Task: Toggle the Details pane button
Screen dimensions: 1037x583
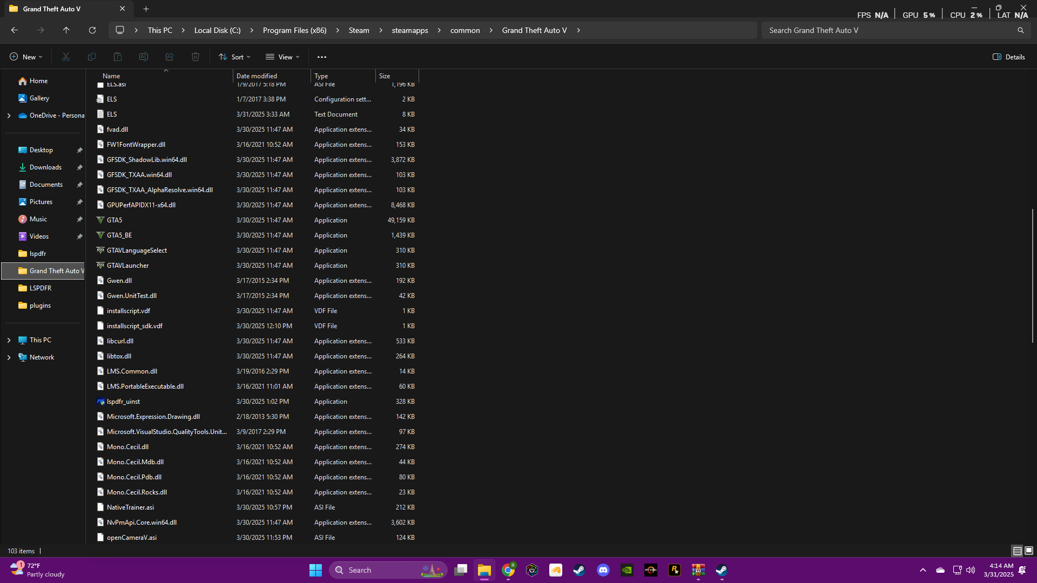Action: click(x=1008, y=57)
